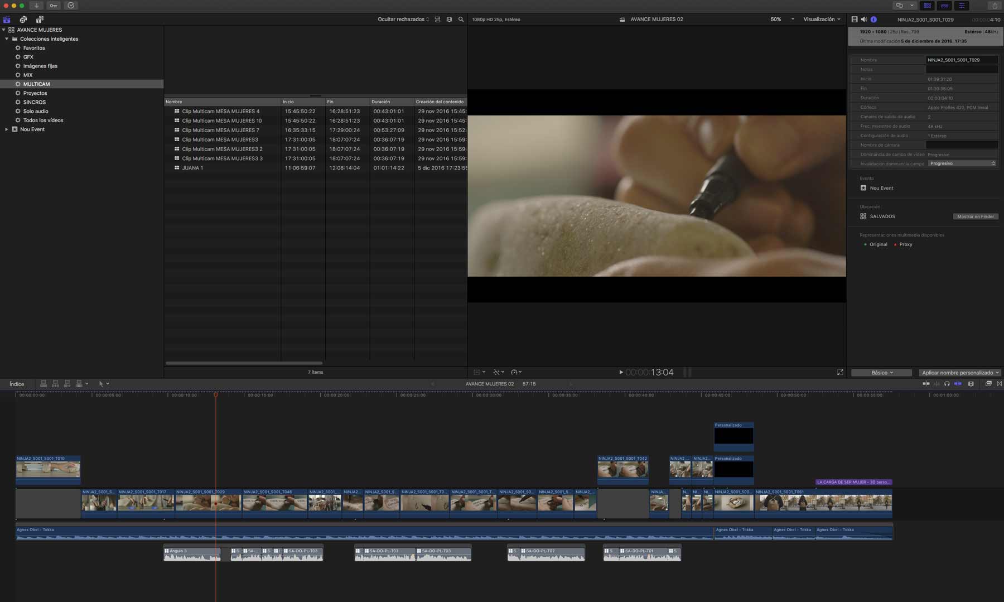The width and height of the screenshot is (1004, 602).
Task: Select Clip Multicam MESA MUJERES 7 row
Action: (x=315, y=130)
